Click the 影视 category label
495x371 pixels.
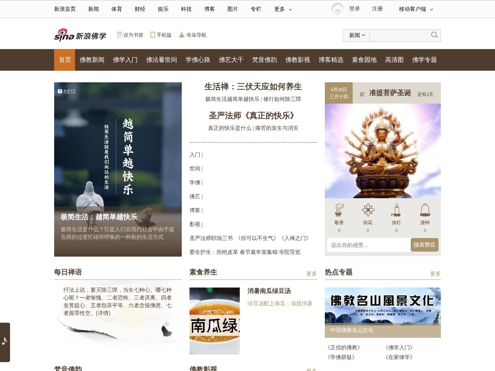tap(195, 224)
